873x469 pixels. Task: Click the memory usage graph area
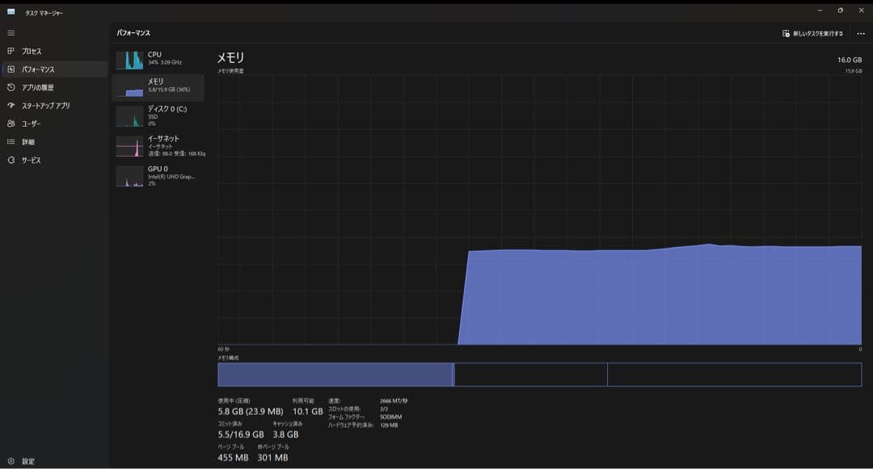[539, 210]
